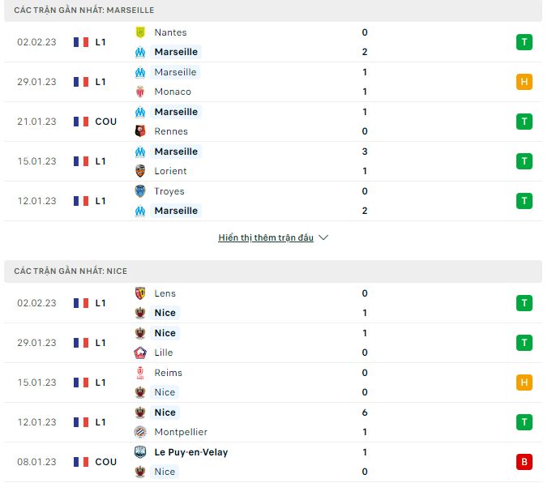The image size is (552, 483).
Task: Click the Lens club crest icon
Action: (x=140, y=293)
